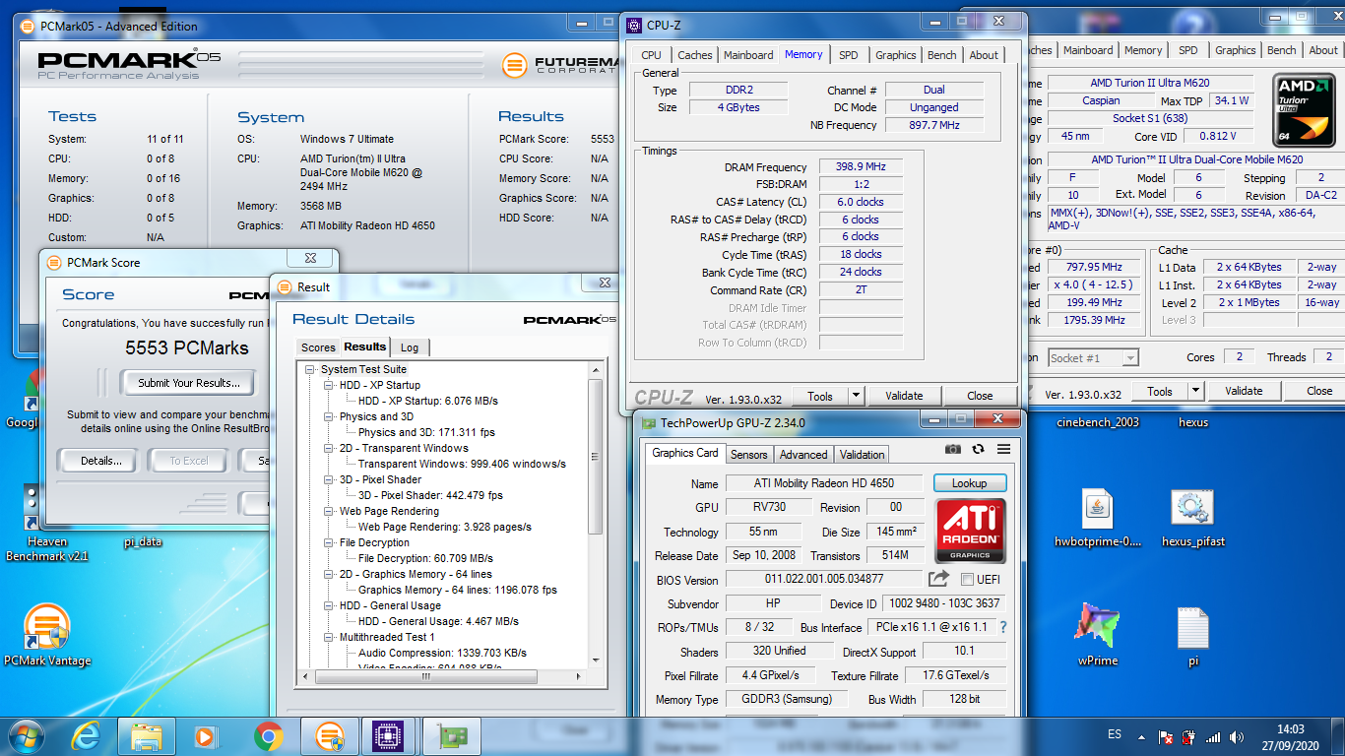Viewport: 1345px width, 756px height.
Task: Click Validate in the front CPU-Z window
Action: 904,396
